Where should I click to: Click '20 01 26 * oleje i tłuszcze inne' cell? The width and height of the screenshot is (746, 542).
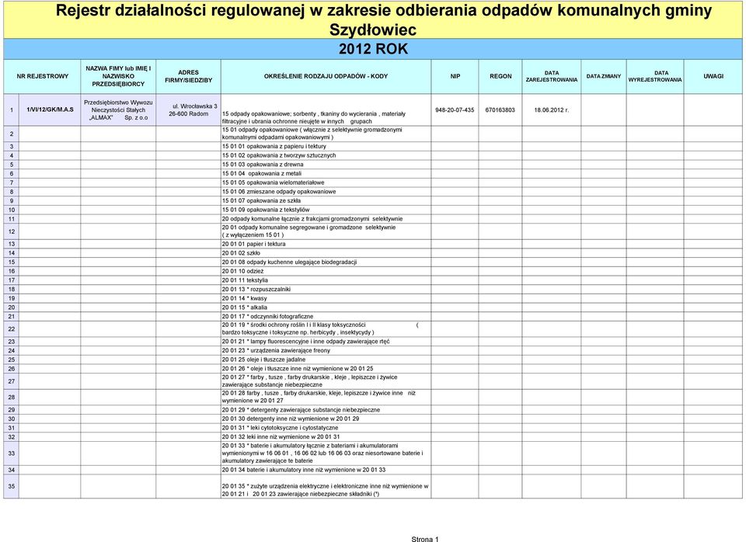326,369
